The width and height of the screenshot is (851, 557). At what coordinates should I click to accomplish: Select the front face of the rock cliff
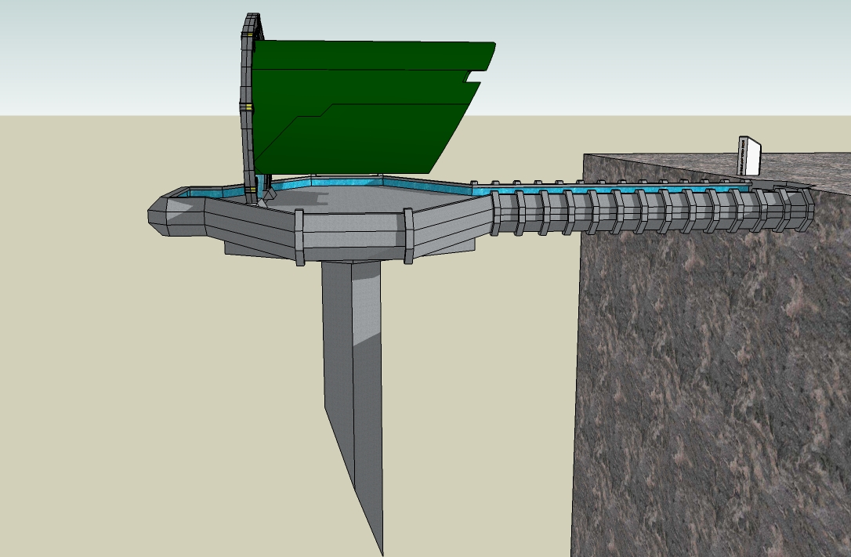point(705,376)
